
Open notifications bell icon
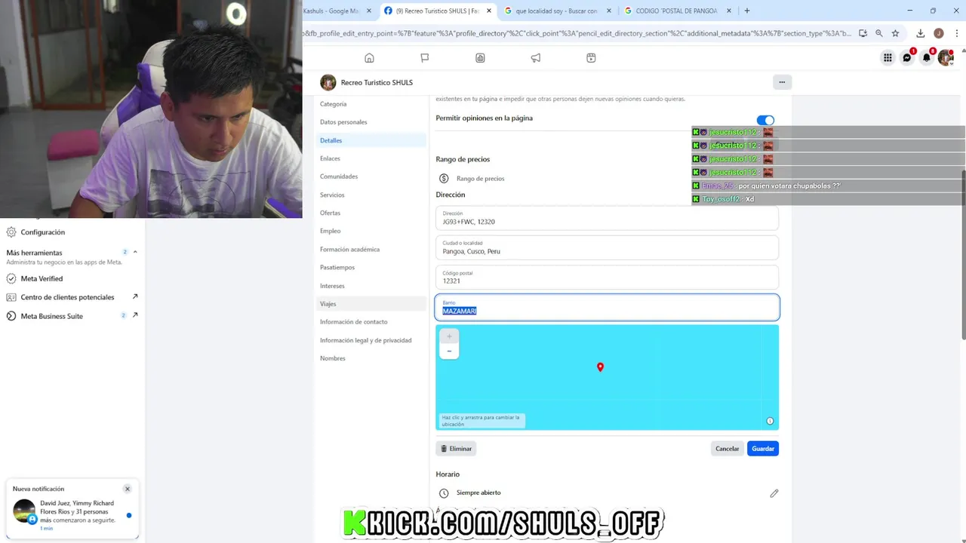coord(927,58)
